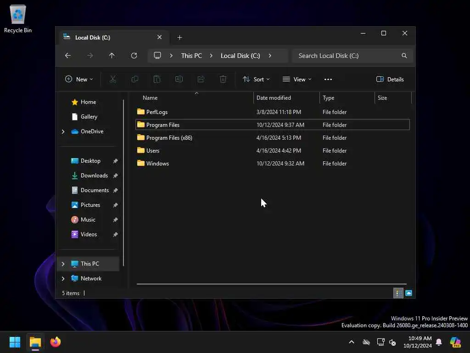Click the network tray icon
470x353 pixels.
click(380, 342)
